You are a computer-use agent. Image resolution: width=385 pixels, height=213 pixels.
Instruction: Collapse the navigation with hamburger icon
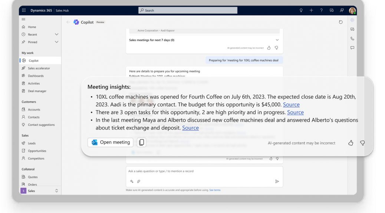[24, 19]
